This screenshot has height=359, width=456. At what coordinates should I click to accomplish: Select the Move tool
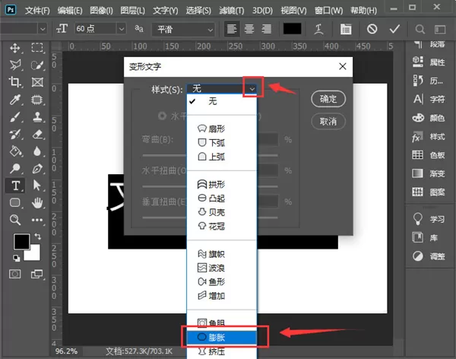click(15, 48)
